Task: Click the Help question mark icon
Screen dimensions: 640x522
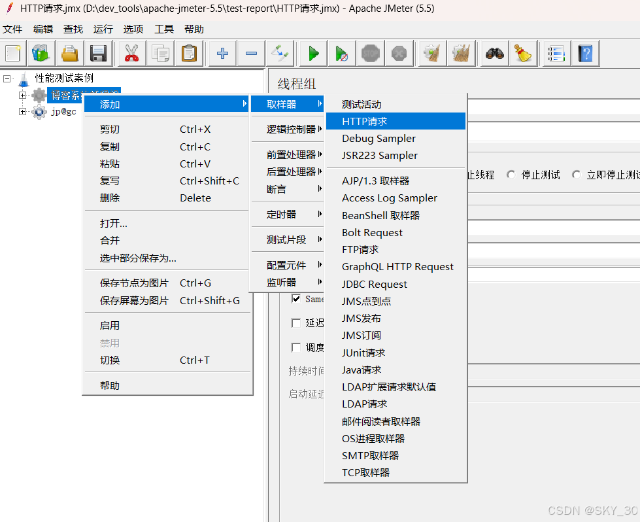Action: click(x=585, y=54)
